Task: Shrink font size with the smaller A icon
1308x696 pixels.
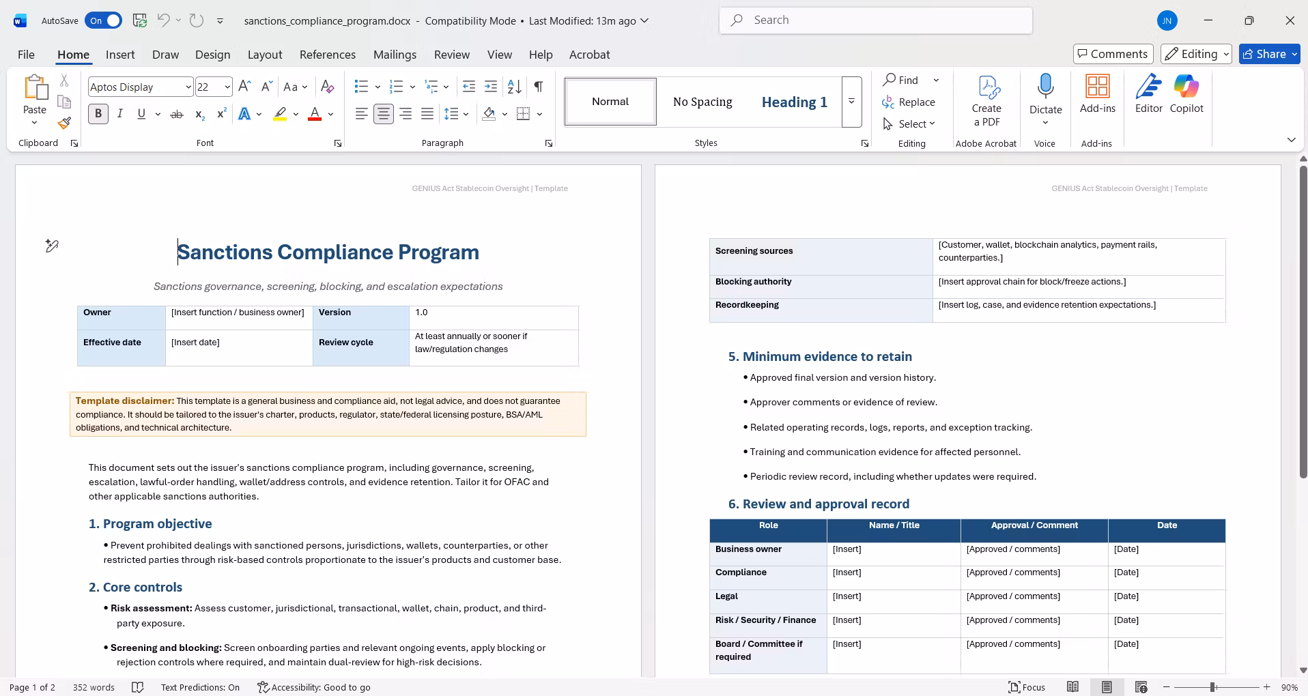Action: 266,87
